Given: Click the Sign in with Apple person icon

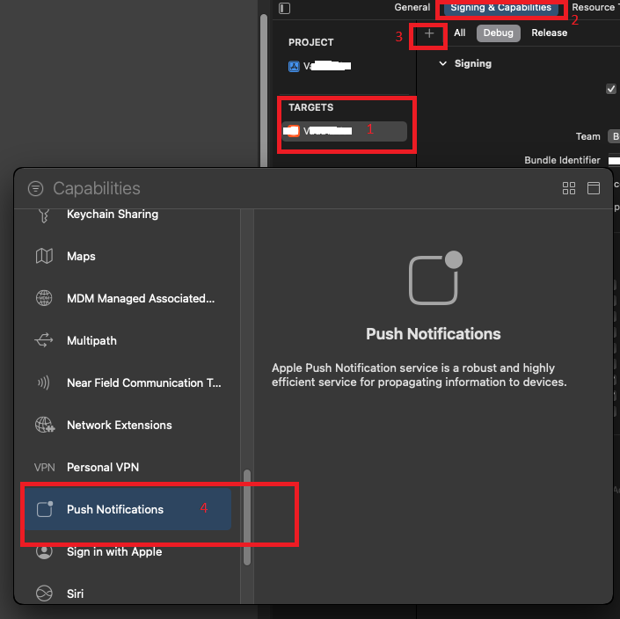Looking at the screenshot, I should pyautogui.click(x=44, y=551).
